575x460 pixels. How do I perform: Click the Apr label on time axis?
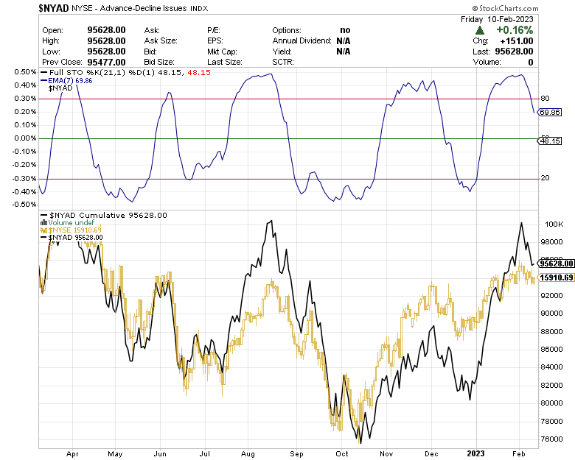click(72, 456)
